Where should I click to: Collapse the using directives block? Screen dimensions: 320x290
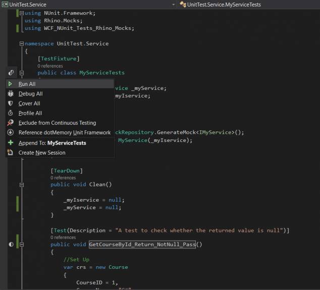tap(22, 13)
